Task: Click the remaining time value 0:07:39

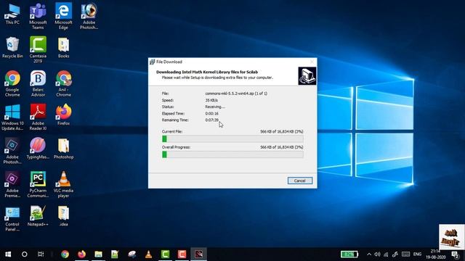Action: pyautogui.click(x=211, y=120)
